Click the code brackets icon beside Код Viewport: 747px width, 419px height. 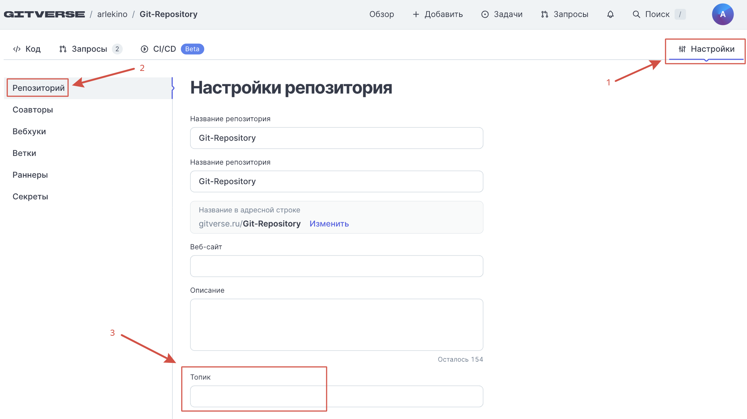[17, 49]
